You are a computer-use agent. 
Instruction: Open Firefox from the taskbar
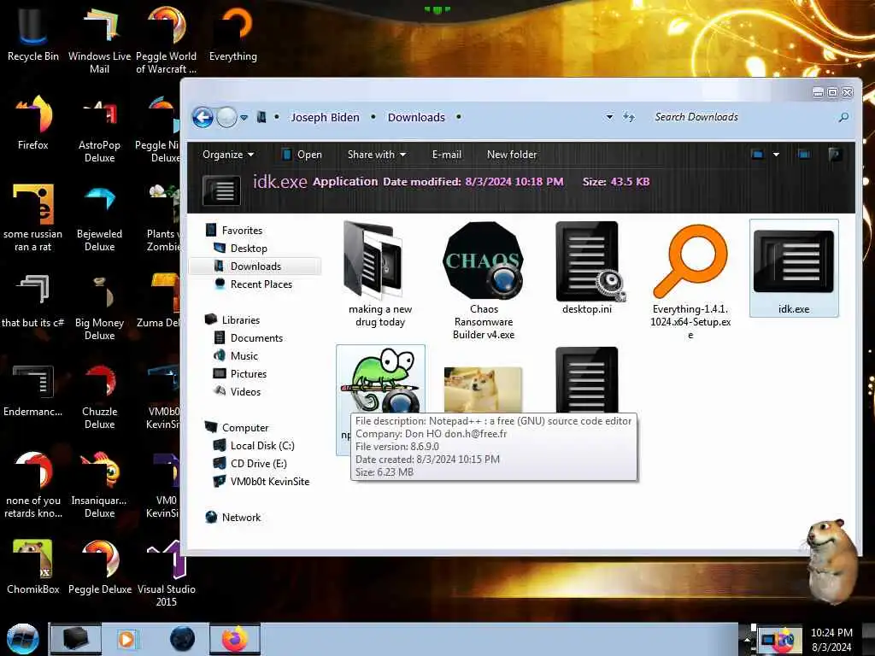coord(235,639)
